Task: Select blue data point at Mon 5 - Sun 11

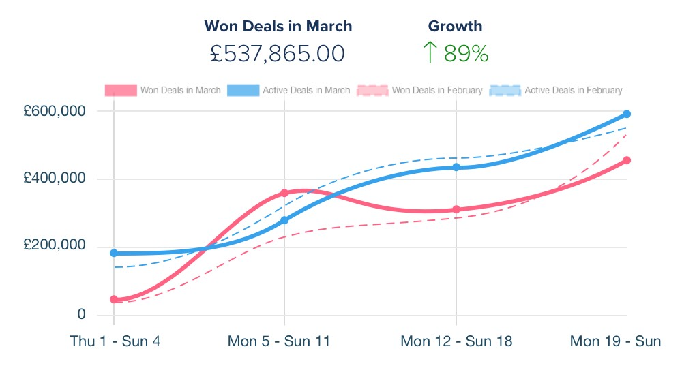Action: 284,220
